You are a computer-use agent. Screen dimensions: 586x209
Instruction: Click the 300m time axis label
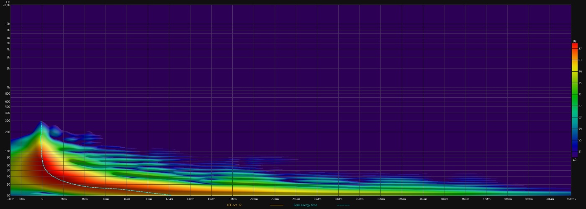click(x=359, y=199)
